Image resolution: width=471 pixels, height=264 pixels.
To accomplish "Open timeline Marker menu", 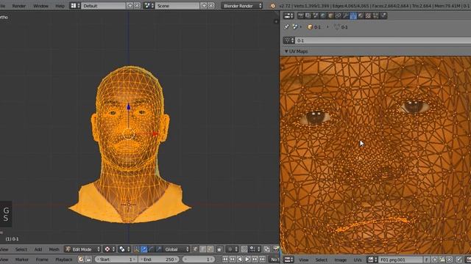I will pyautogui.click(x=21, y=260).
